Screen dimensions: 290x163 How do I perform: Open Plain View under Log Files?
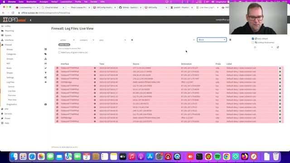[12, 100]
